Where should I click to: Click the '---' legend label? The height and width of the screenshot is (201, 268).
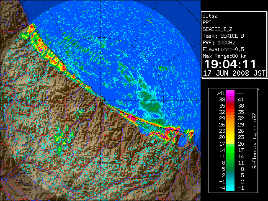pyautogui.click(x=240, y=93)
